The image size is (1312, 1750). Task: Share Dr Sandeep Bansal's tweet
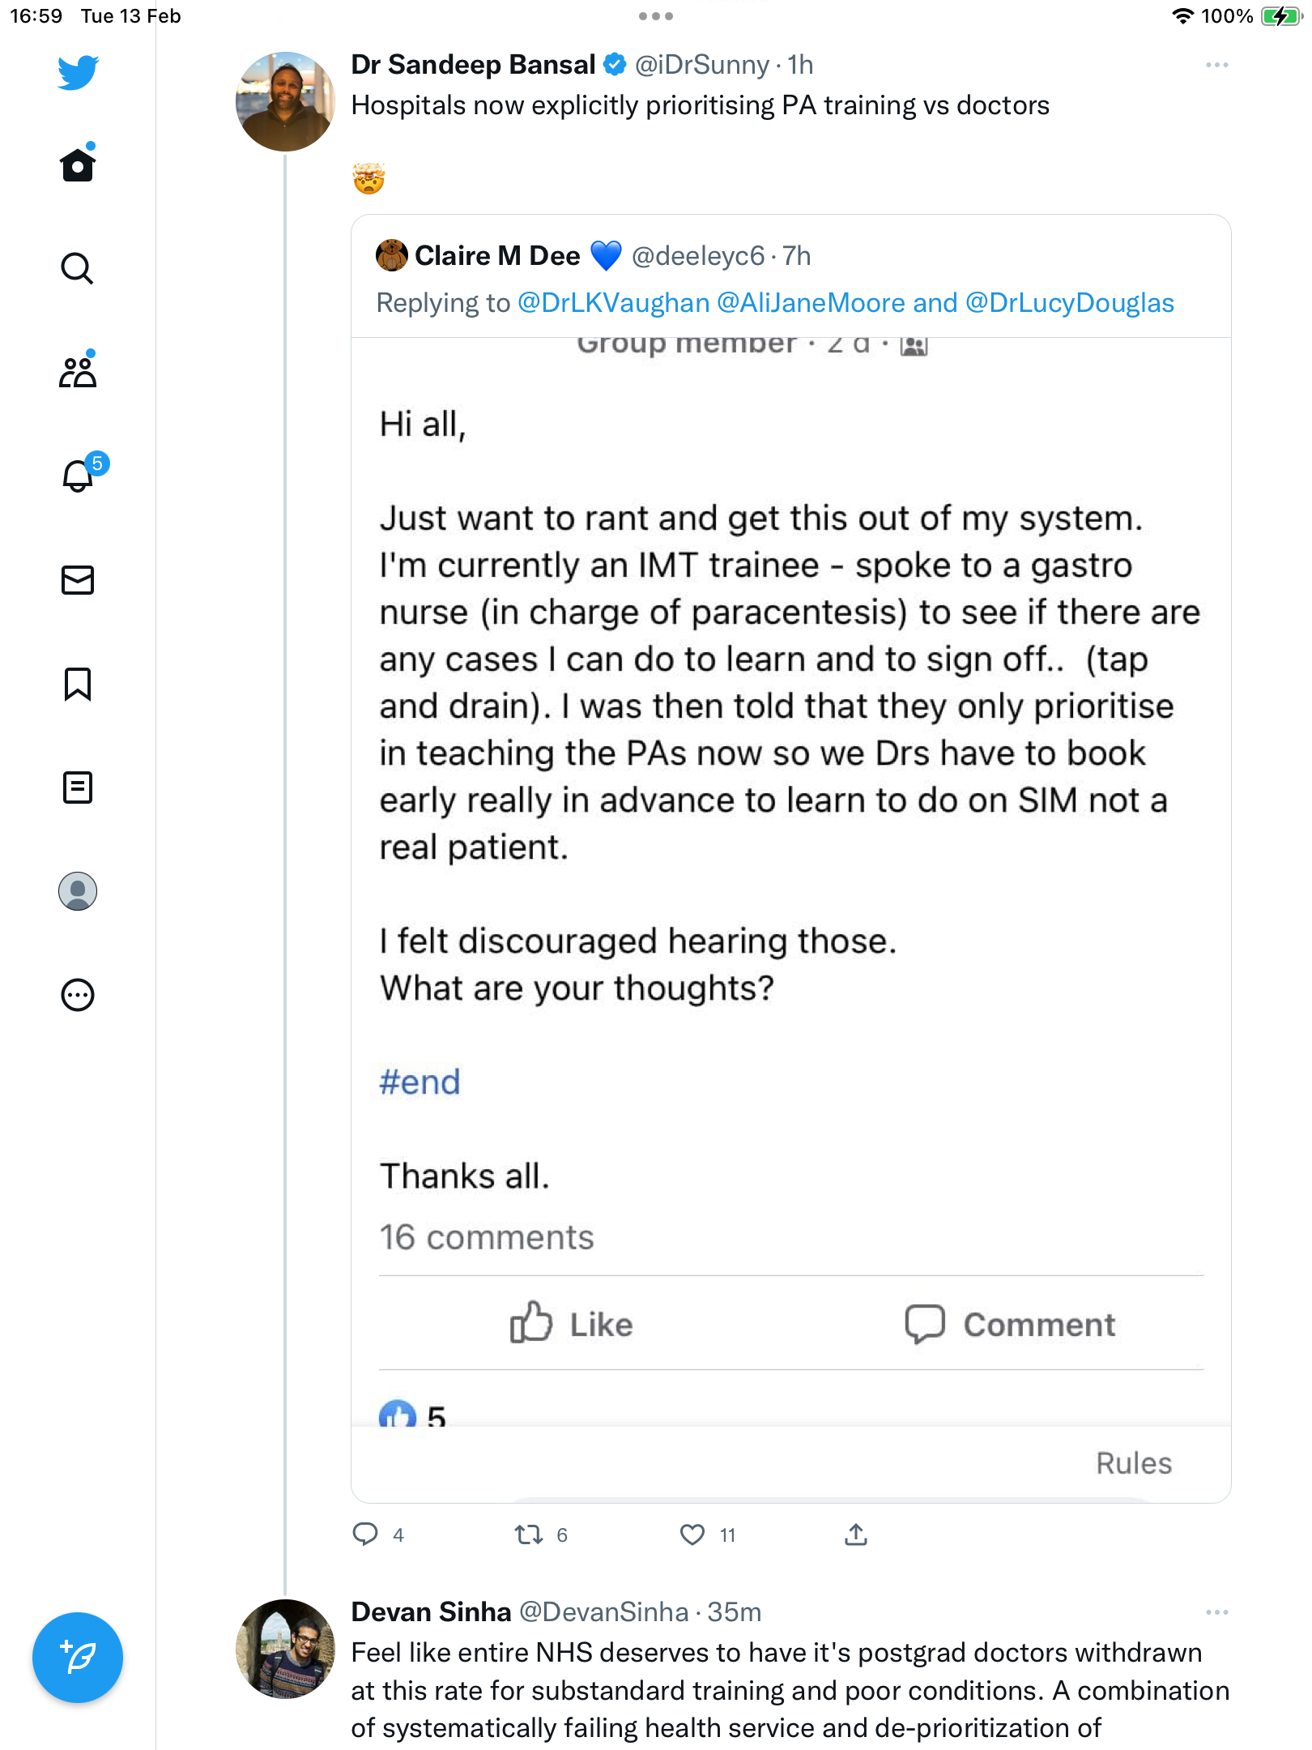[856, 1534]
